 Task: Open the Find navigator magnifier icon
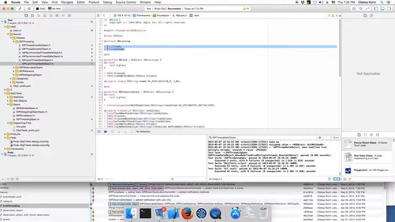[38, 15]
